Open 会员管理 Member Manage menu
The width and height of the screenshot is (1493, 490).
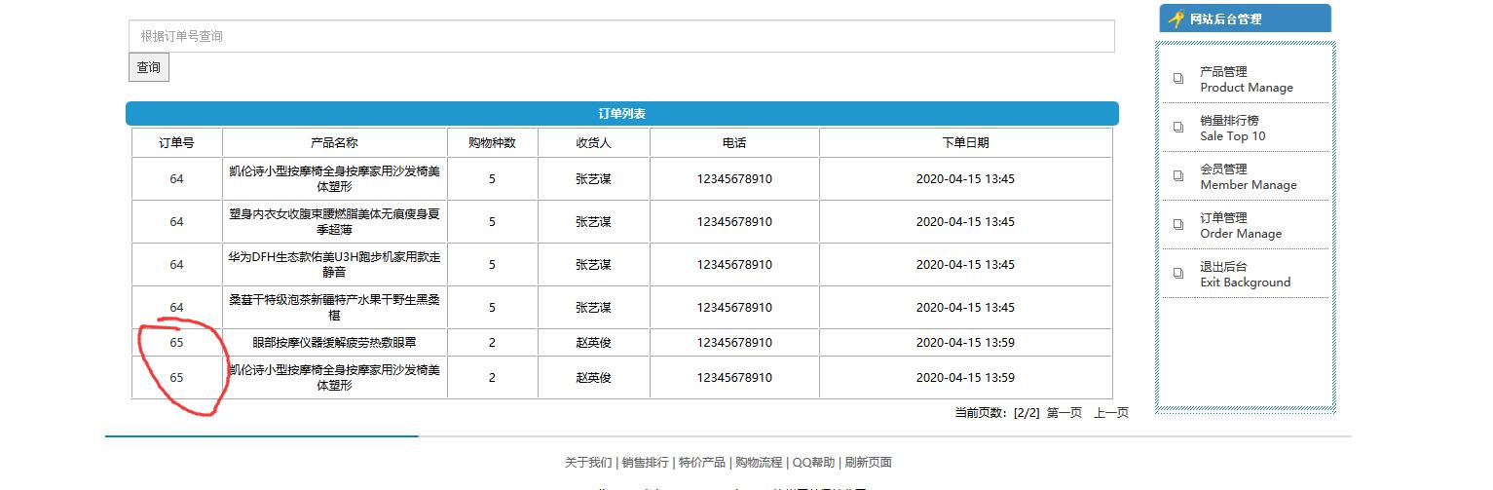1248,176
